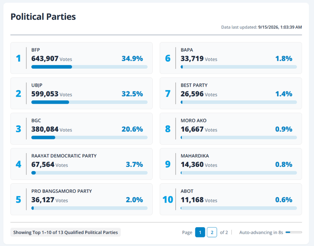Click Showing Top 1–10 of 13 label
This screenshot has height=246, width=314.
66,232
